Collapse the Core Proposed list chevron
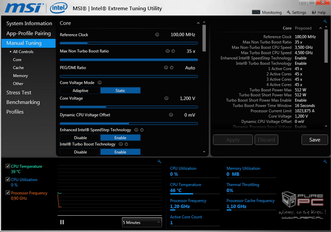 point(321,28)
